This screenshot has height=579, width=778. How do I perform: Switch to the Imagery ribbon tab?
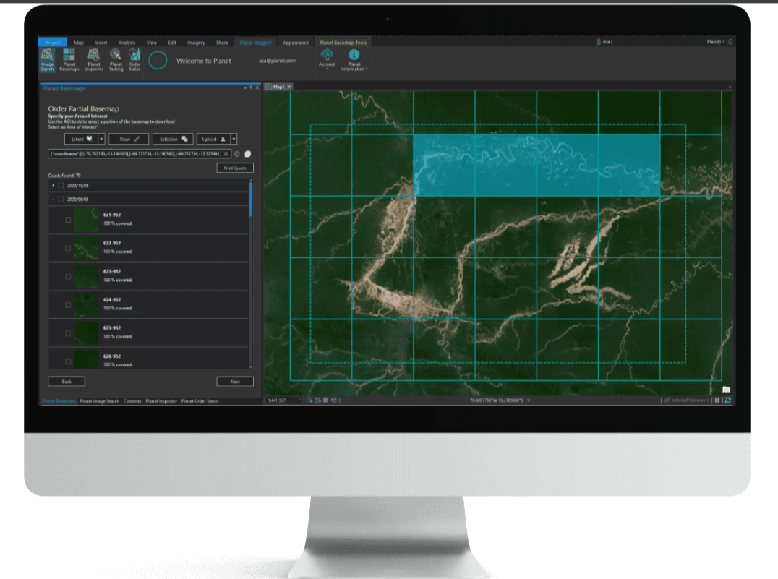point(196,43)
